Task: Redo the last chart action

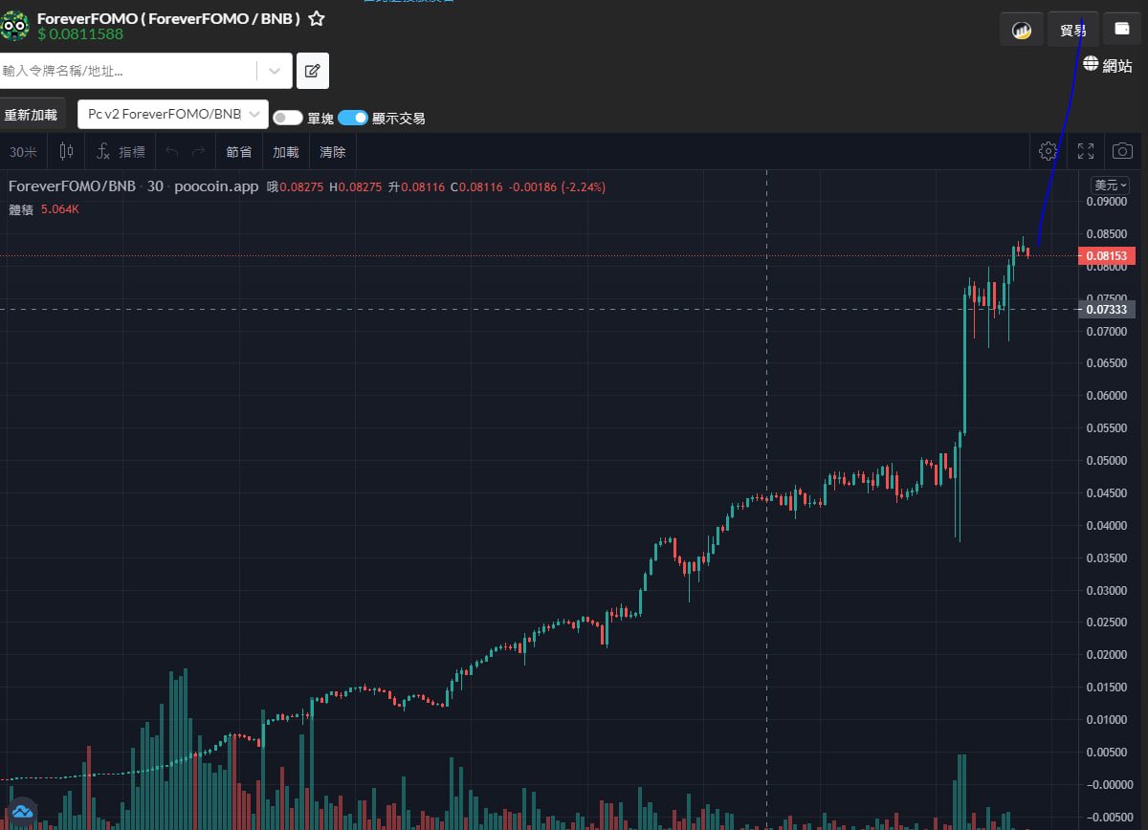Action: tap(198, 152)
